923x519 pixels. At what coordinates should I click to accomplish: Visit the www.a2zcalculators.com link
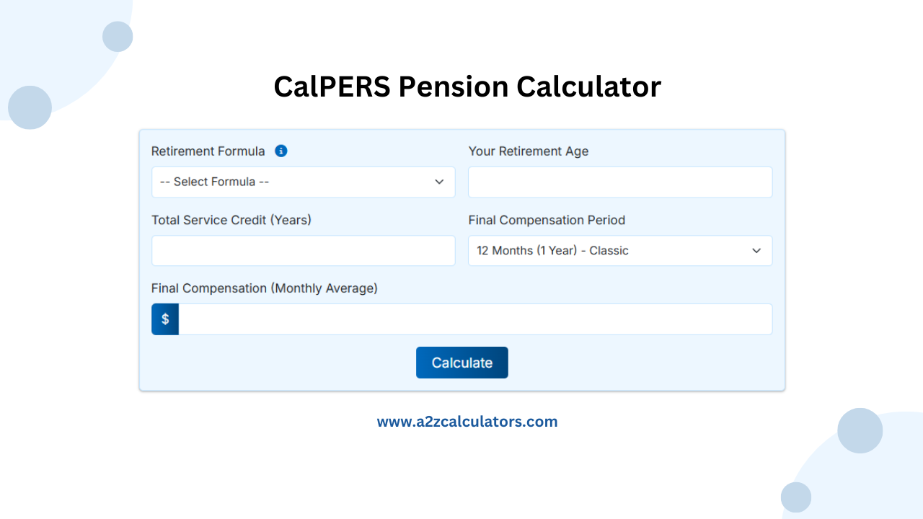[467, 421]
